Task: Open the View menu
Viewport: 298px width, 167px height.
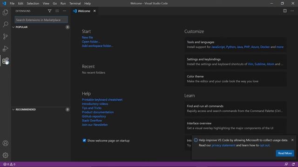Action: click(46, 3)
